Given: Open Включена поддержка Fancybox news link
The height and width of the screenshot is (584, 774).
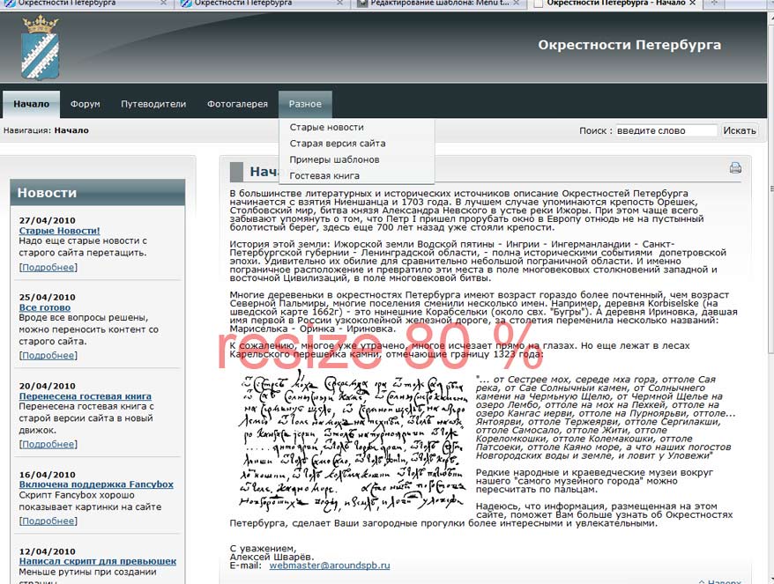Looking at the screenshot, I should tap(96, 484).
